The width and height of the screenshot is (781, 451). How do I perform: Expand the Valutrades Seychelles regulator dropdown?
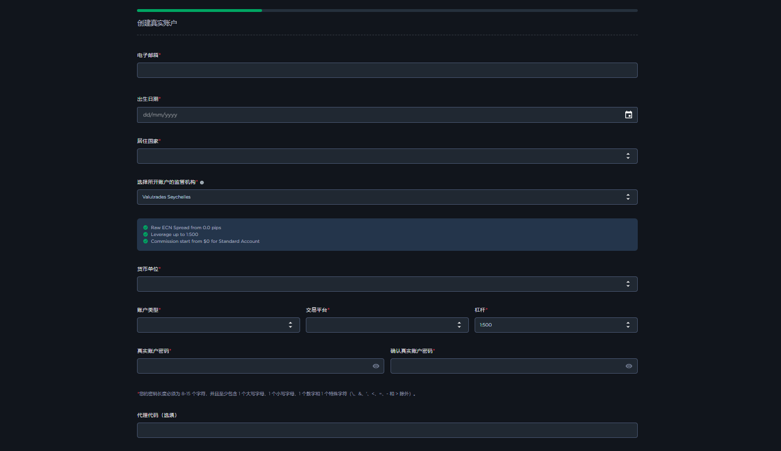pyautogui.click(x=387, y=197)
